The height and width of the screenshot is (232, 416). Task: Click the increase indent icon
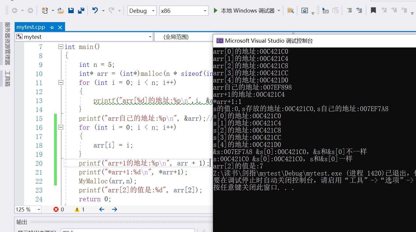tap(349, 10)
